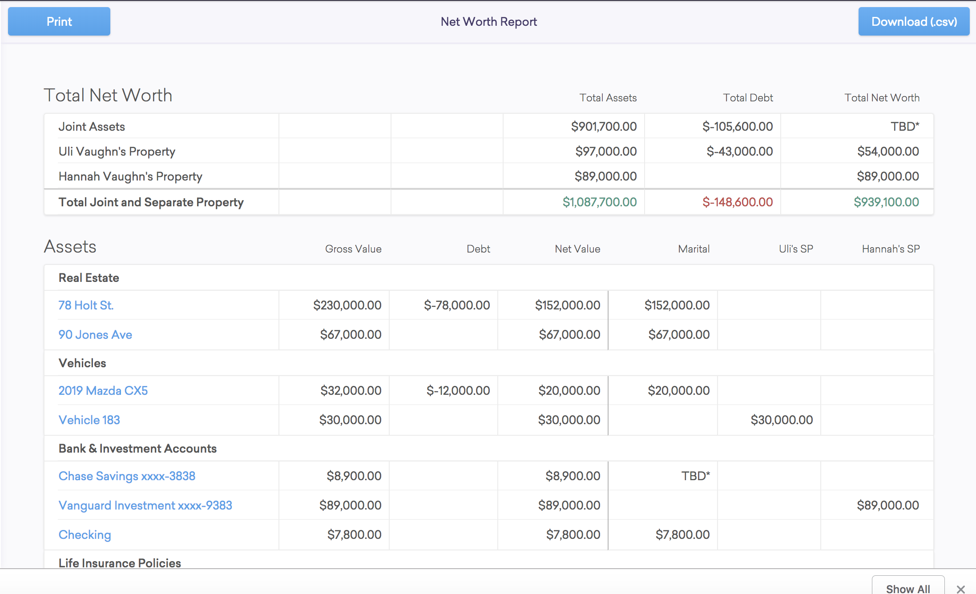
Task: Open the 2019 Mazda CX5 link
Action: (x=103, y=390)
